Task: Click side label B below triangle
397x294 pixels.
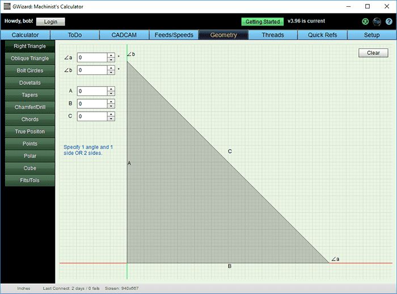Action: (x=229, y=266)
